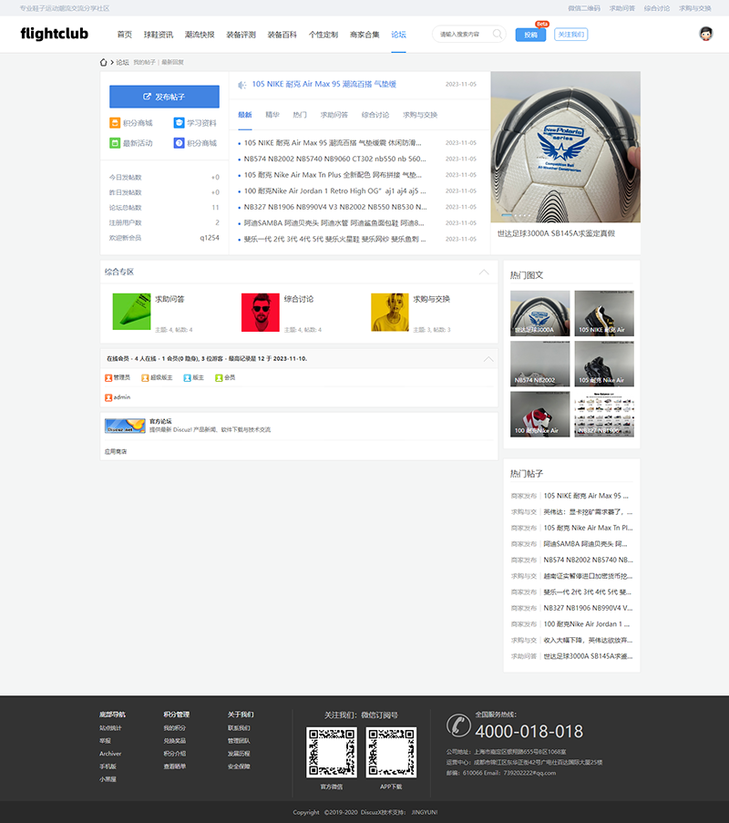Select the 论坛 nav item
The image size is (729, 823).
pos(398,35)
